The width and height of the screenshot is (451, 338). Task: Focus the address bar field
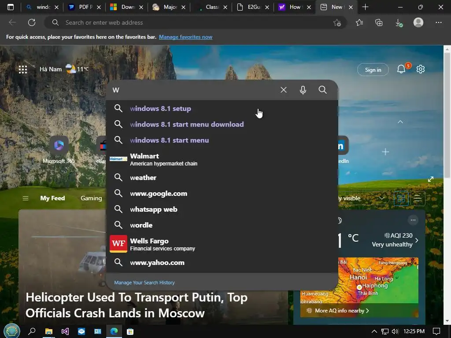point(196,22)
